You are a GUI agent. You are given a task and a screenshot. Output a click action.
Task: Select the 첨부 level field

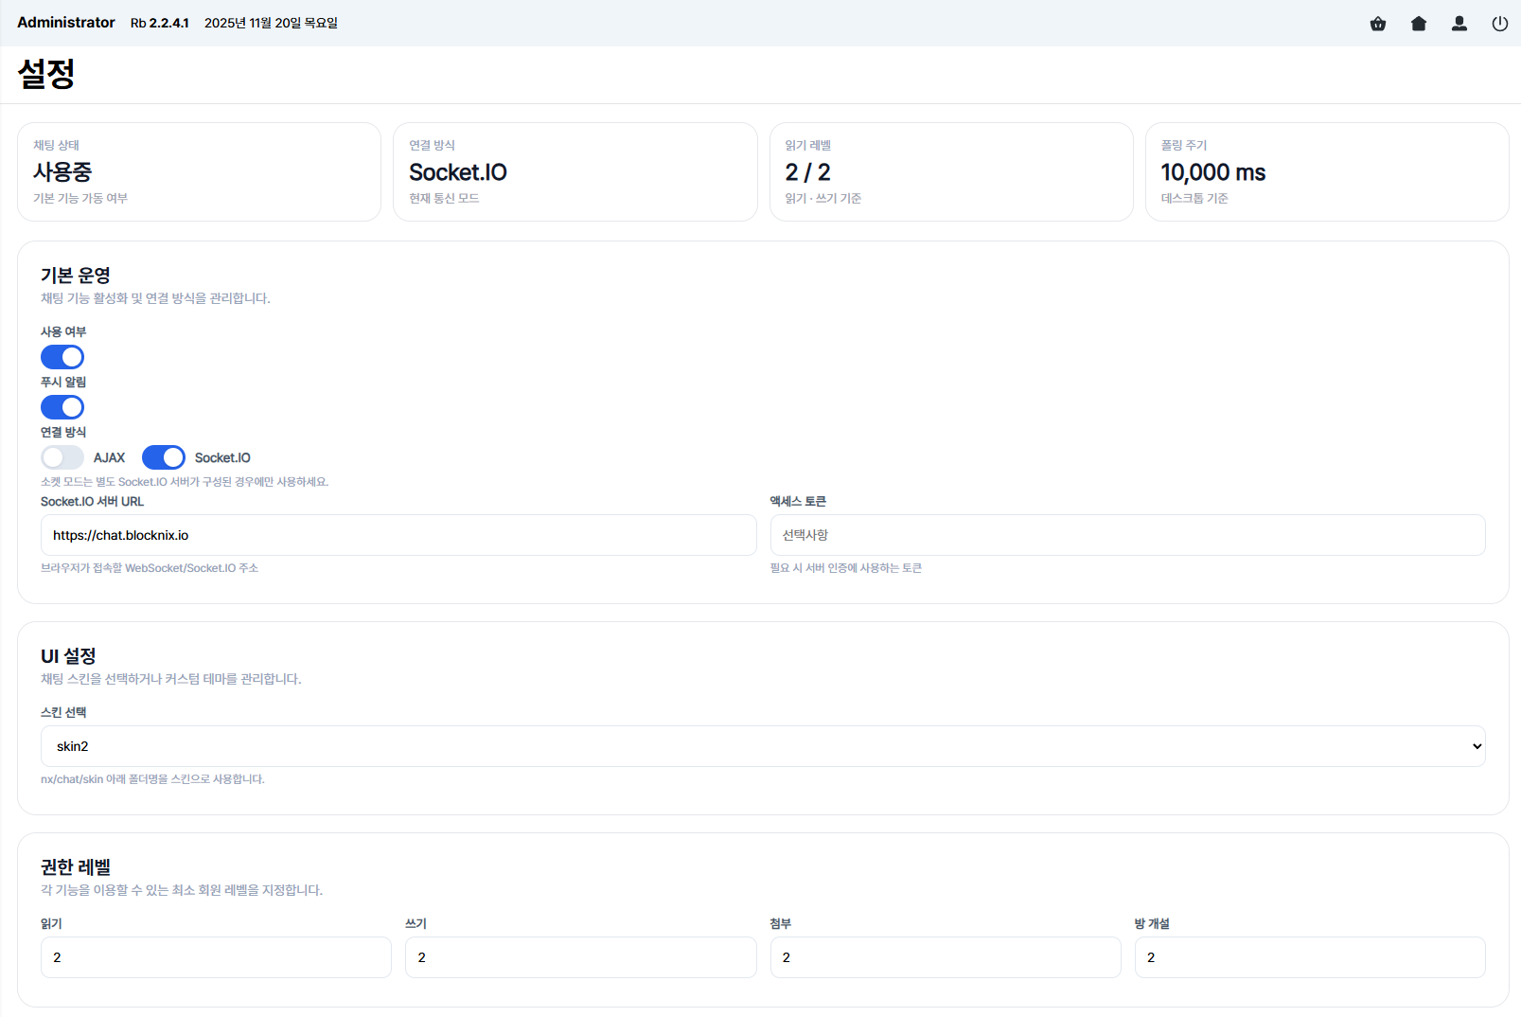click(946, 957)
